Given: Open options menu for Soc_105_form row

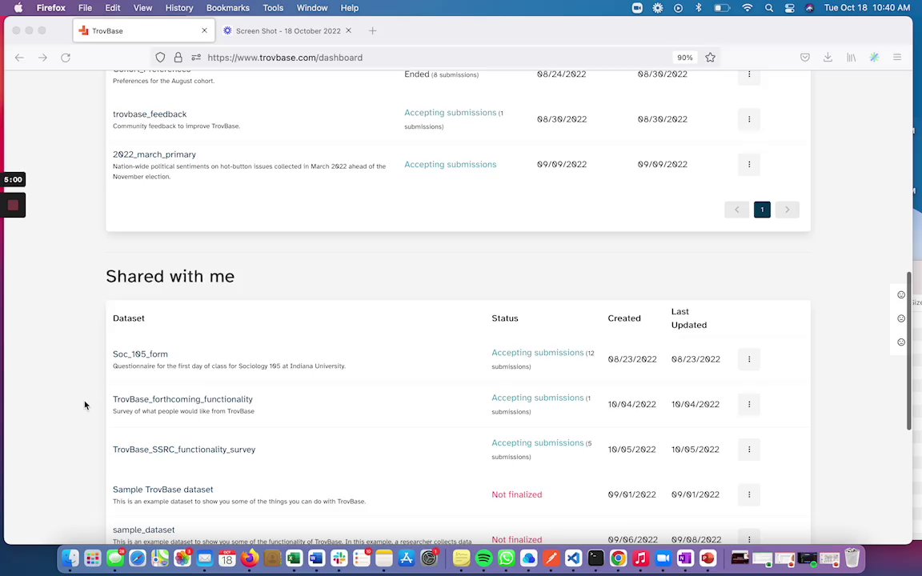Looking at the screenshot, I should [x=748, y=359].
